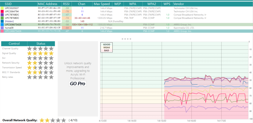Click the Channel Quality star rating
253x123 pixels.
pos(40,48)
